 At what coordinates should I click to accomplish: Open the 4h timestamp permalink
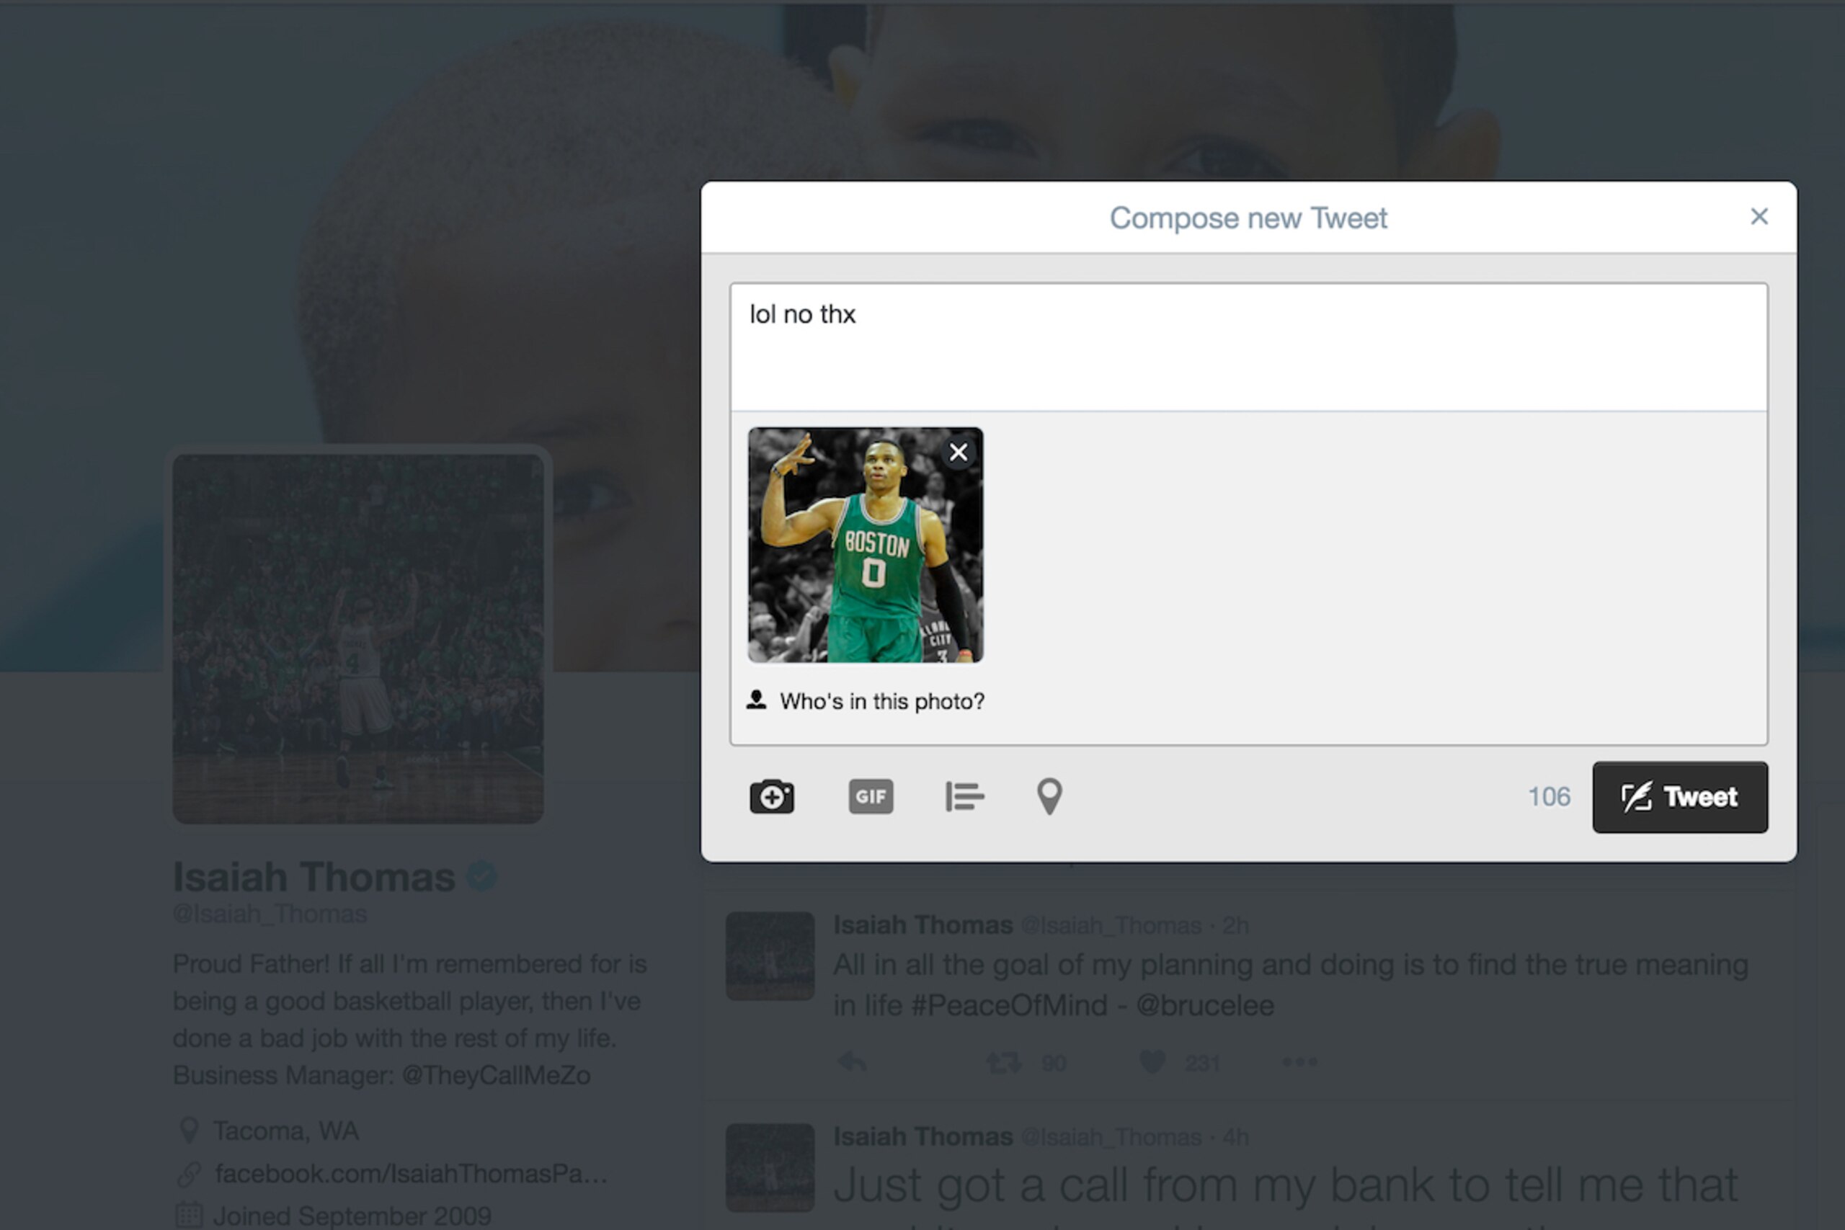[1235, 1138]
